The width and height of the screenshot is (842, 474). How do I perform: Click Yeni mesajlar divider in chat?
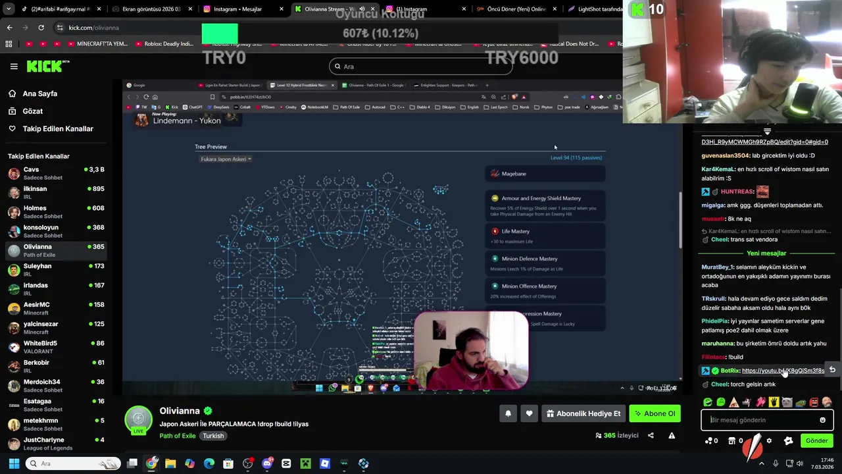(x=766, y=253)
